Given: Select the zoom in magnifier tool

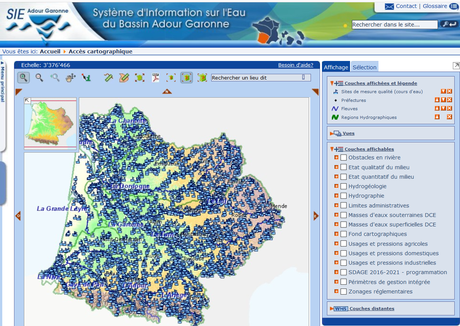Looking at the screenshot, I should (24, 78).
